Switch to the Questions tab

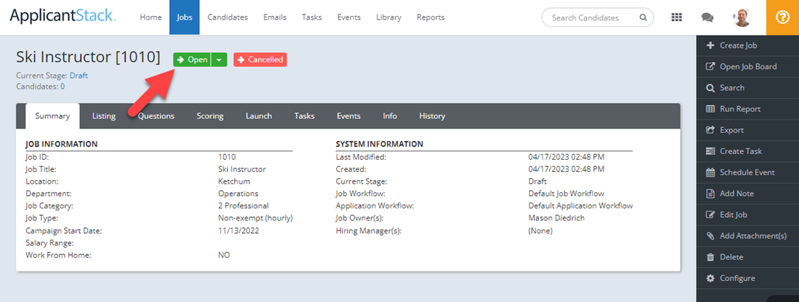(156, 116)
